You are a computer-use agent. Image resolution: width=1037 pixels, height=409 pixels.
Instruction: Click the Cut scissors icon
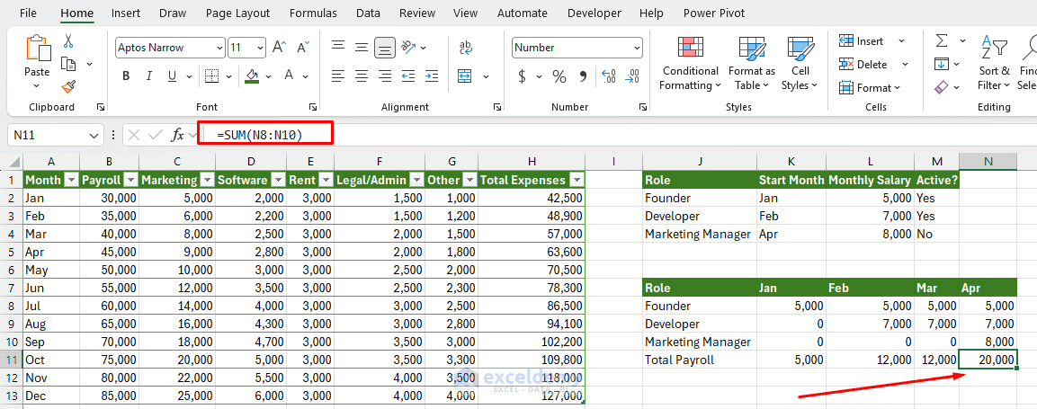pyautogui.click(x=68, y=41)
